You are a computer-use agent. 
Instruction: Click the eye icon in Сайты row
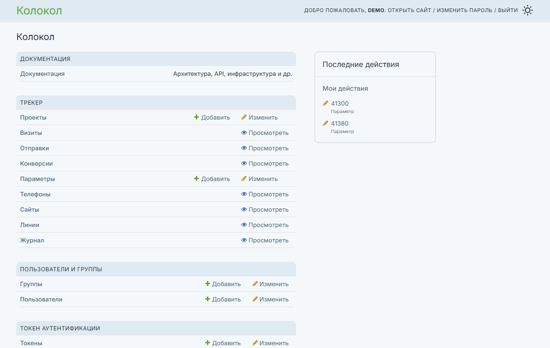point(244,209)
